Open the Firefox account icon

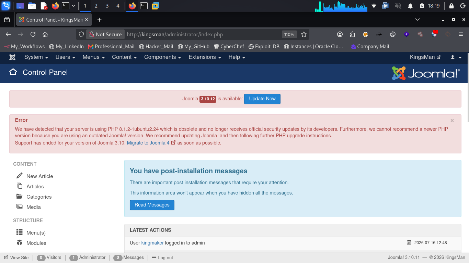click(340, 34)
